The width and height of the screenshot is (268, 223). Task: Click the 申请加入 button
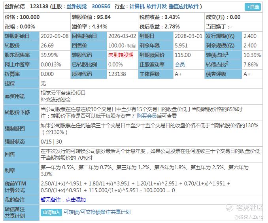[x=51, y=212]
